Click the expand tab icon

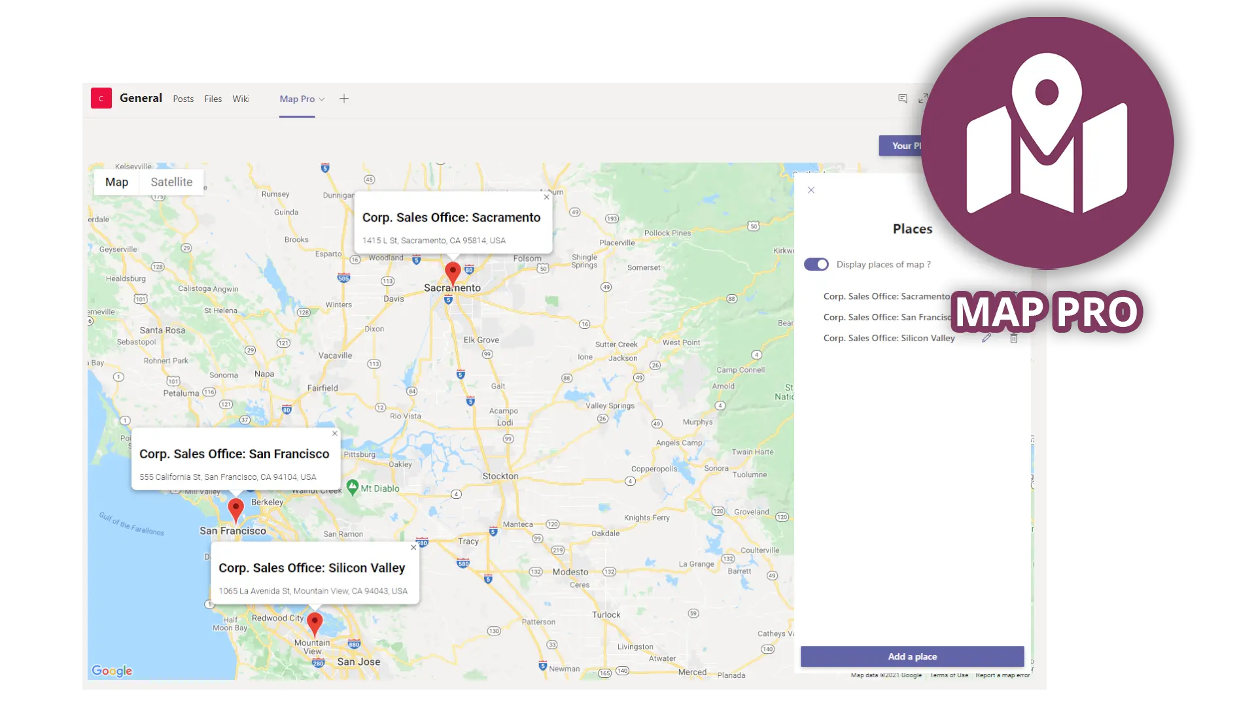pyautogui.click(x=923, y=98)
